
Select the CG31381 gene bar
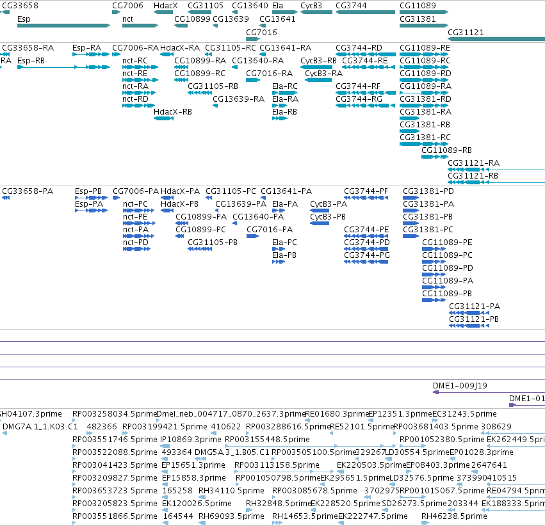pyautogui.click(x=424, y=26)
